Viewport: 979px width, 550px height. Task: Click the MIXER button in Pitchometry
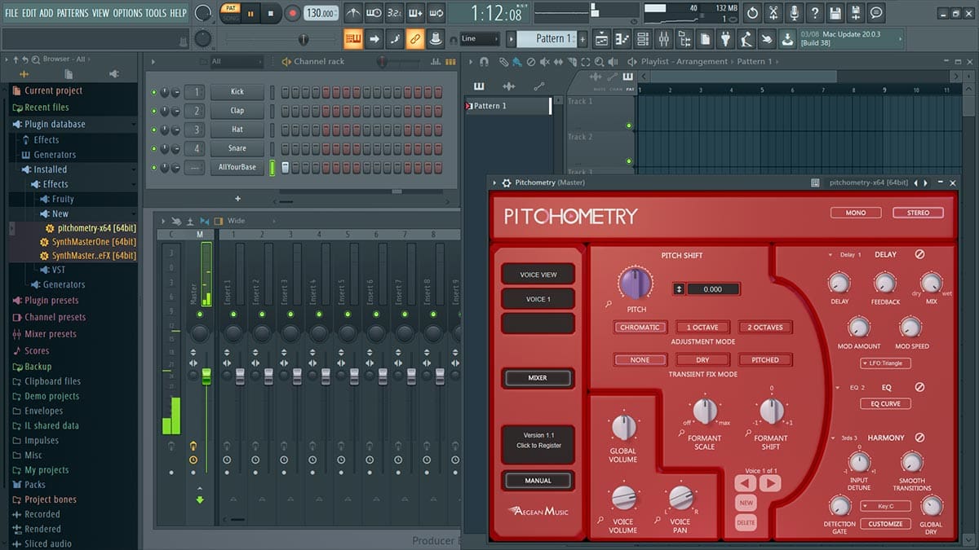(x=538, y=378)
